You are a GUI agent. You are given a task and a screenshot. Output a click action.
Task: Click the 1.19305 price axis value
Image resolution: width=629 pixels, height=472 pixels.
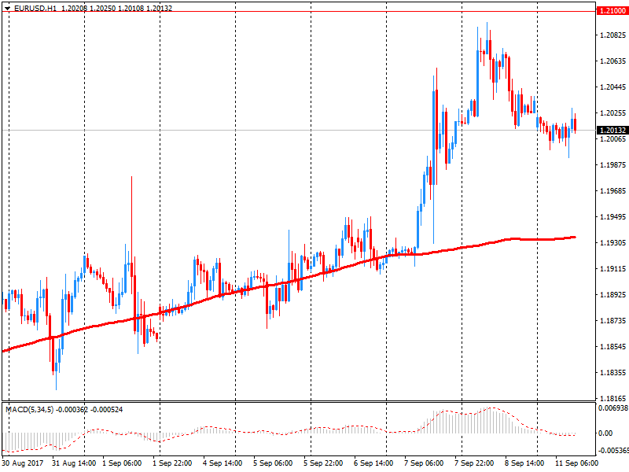[612, 243]
